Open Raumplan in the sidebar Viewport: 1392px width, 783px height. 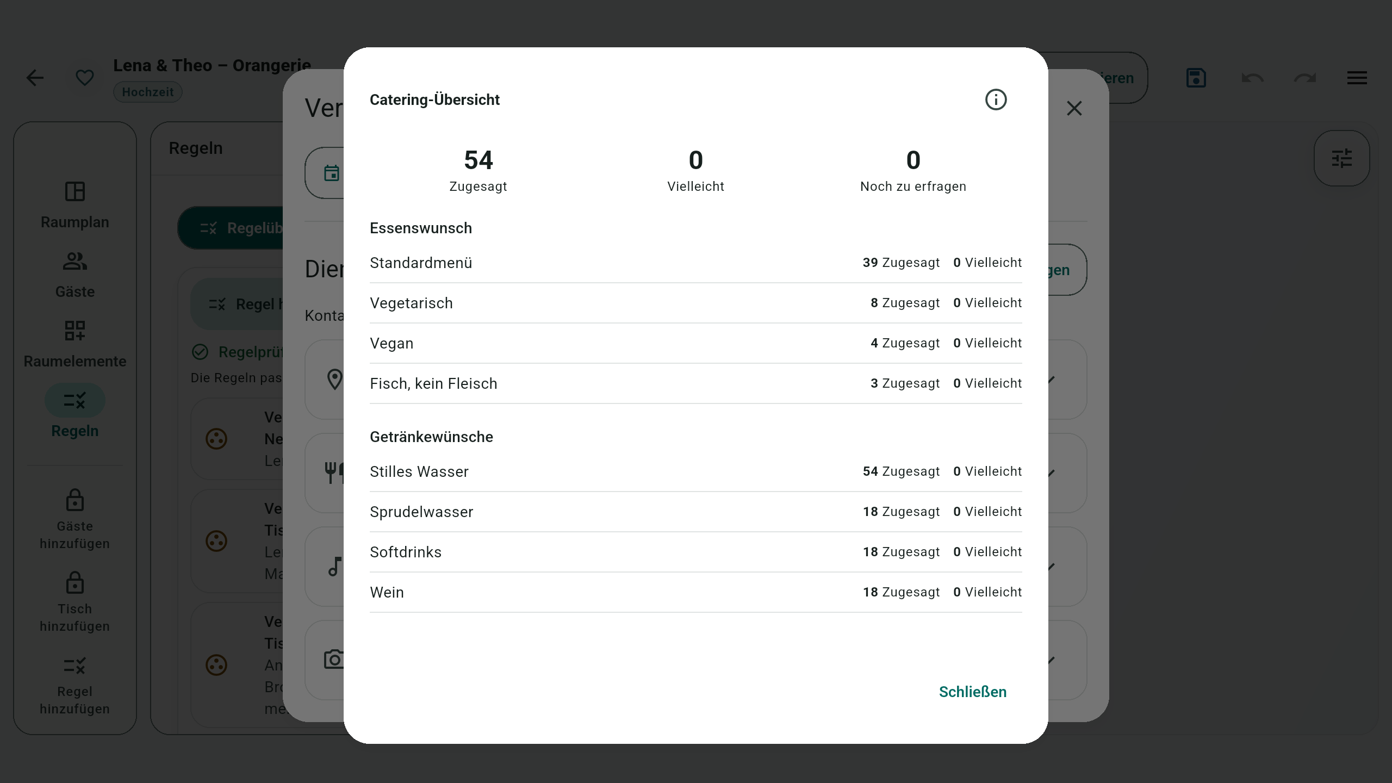(75, 206)
